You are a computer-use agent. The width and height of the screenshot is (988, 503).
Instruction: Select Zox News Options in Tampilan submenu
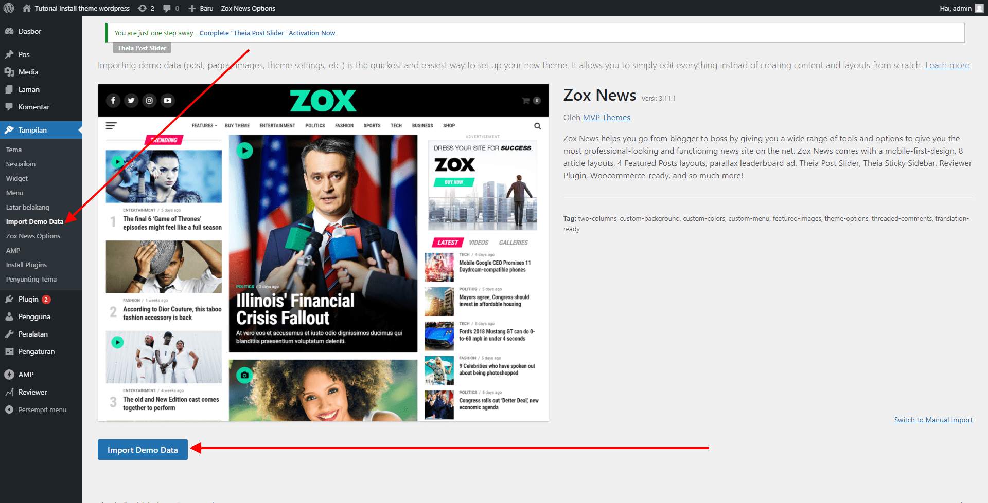[33, 236]
